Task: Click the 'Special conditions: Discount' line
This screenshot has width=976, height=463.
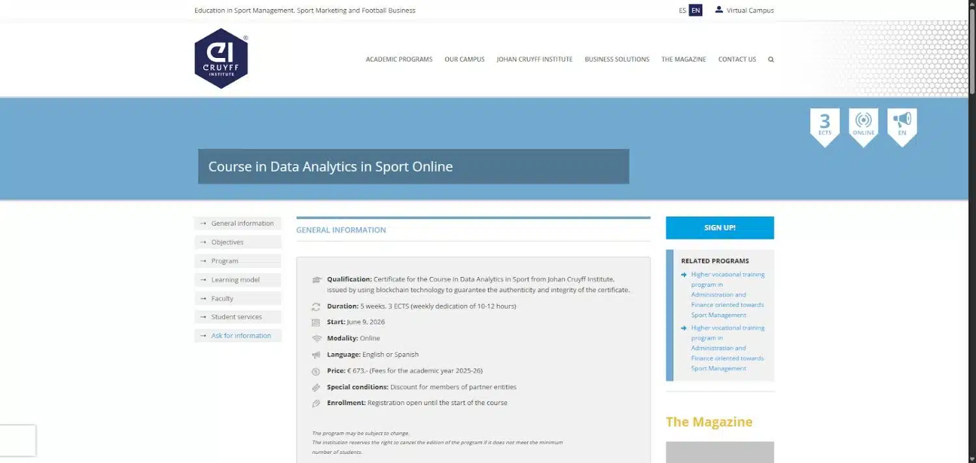Action: (x=422, y=387)
